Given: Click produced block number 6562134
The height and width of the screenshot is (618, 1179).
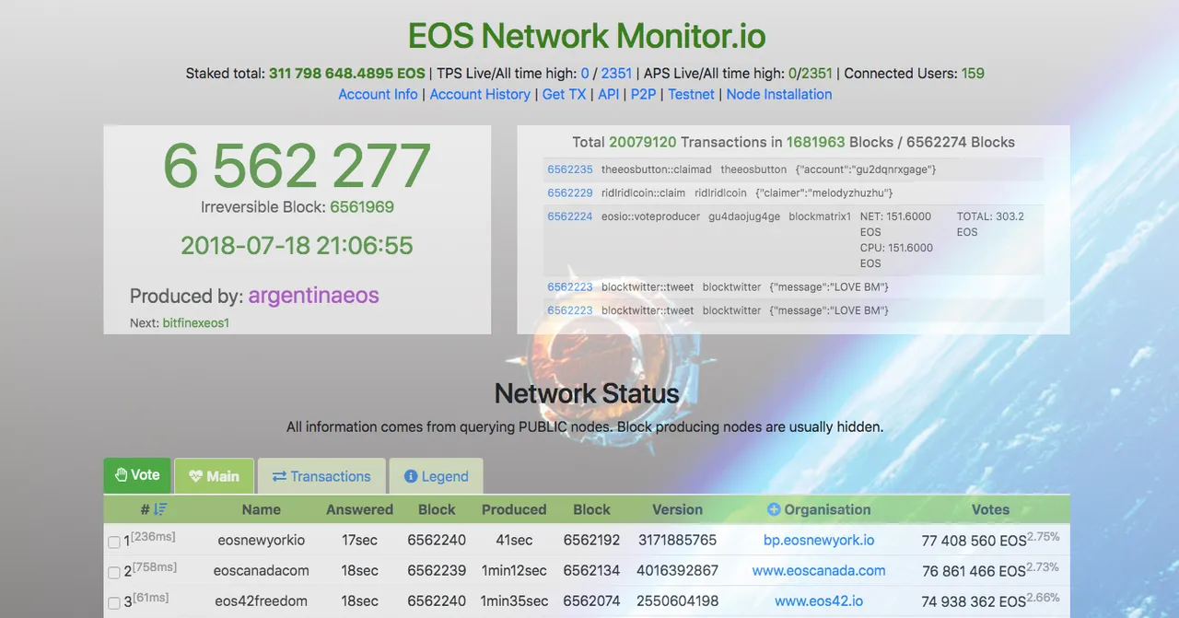Looking at the screenshot, I should pos(591,570).
